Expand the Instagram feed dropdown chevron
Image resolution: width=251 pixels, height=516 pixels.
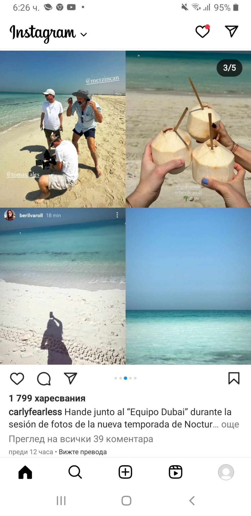[x=84, y=35]
